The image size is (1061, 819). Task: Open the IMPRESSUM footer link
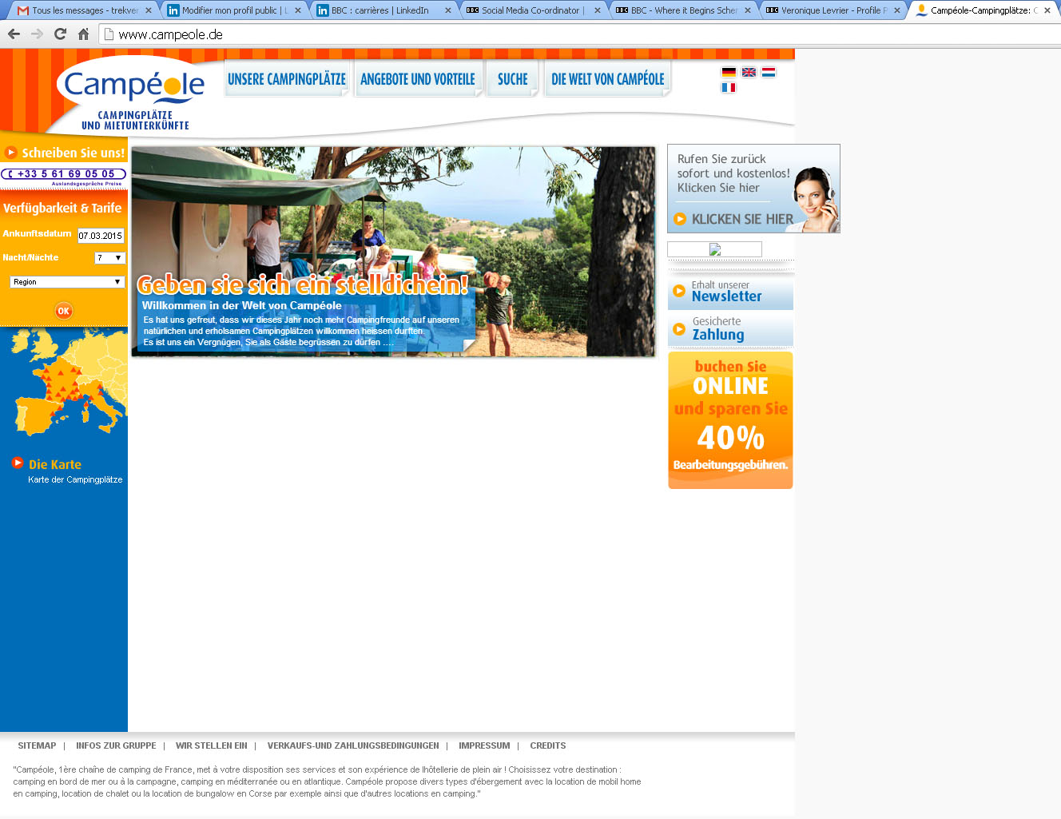click(484, 745)
